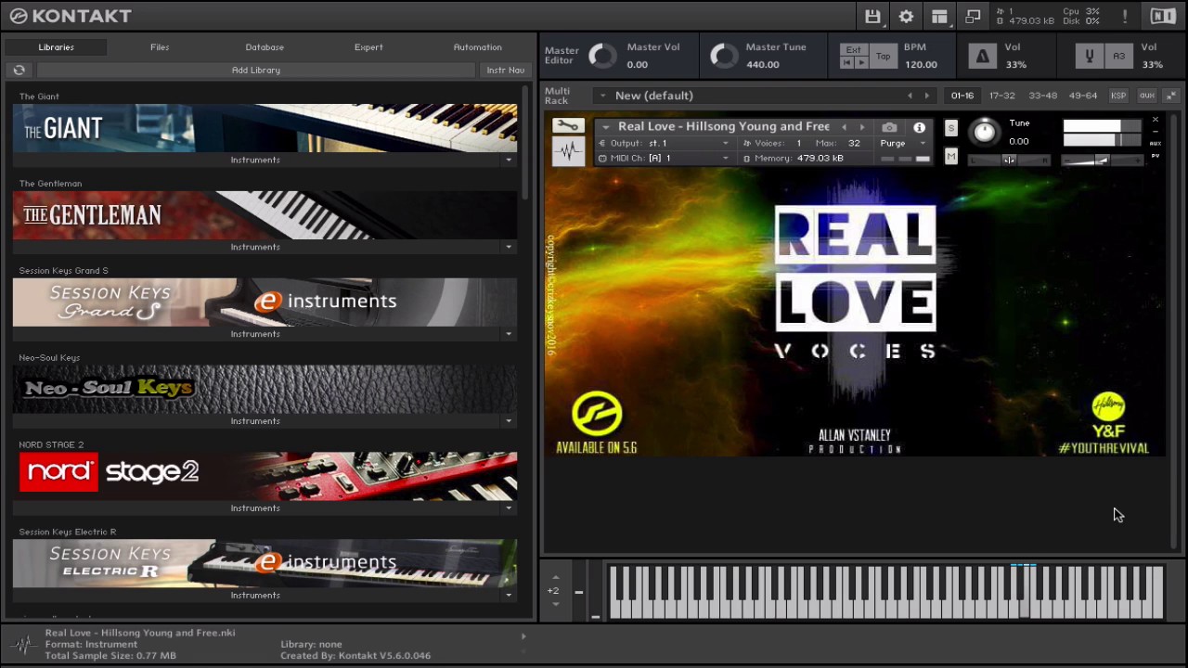Click the BPM value 120.00

921,65
